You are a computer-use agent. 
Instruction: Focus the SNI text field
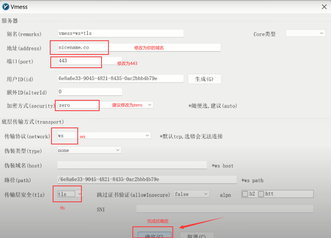[x=225, y=209]
